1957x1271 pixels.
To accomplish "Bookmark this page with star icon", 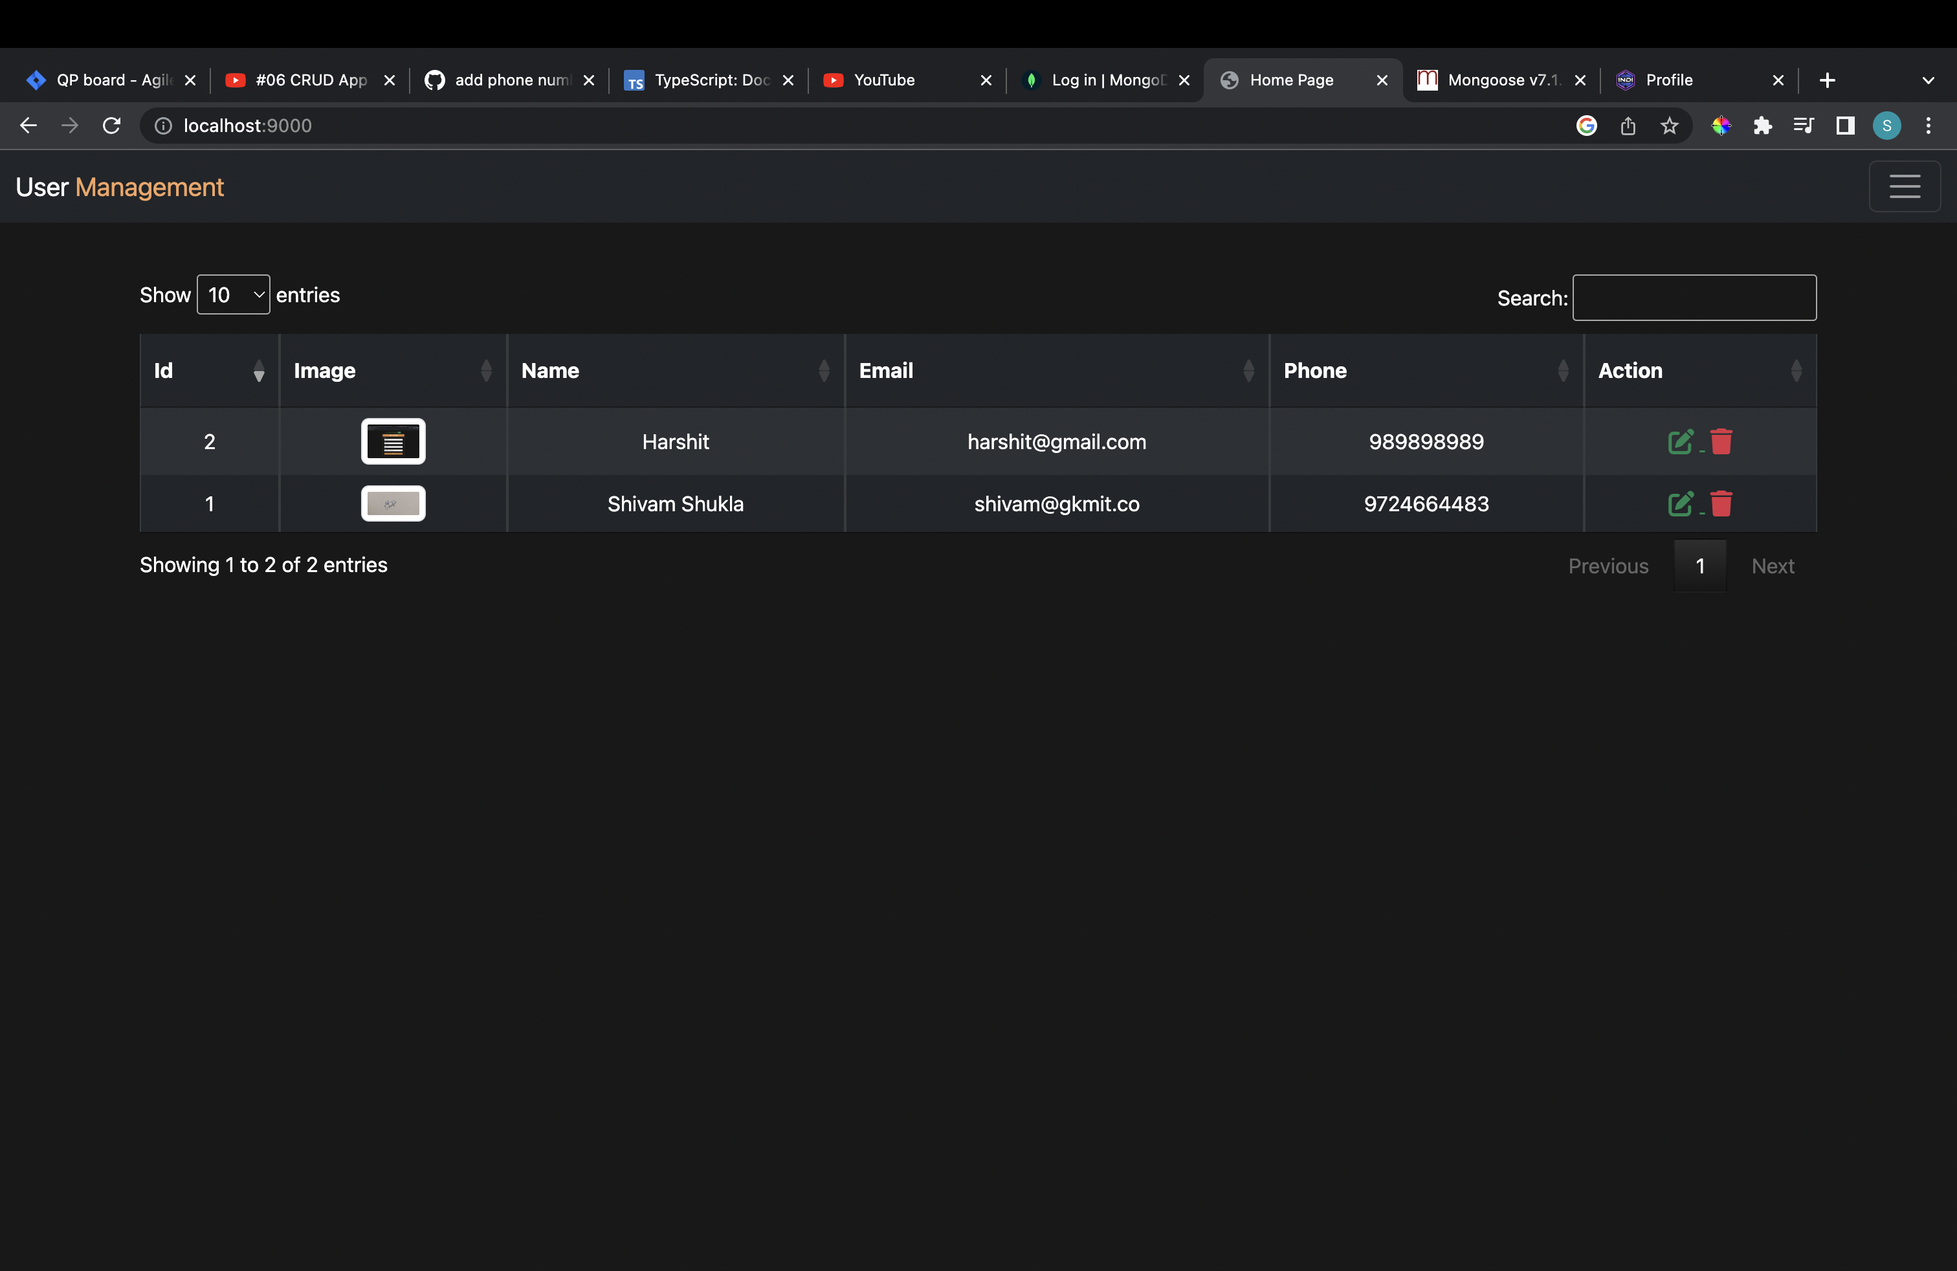I will [1668, 126].
